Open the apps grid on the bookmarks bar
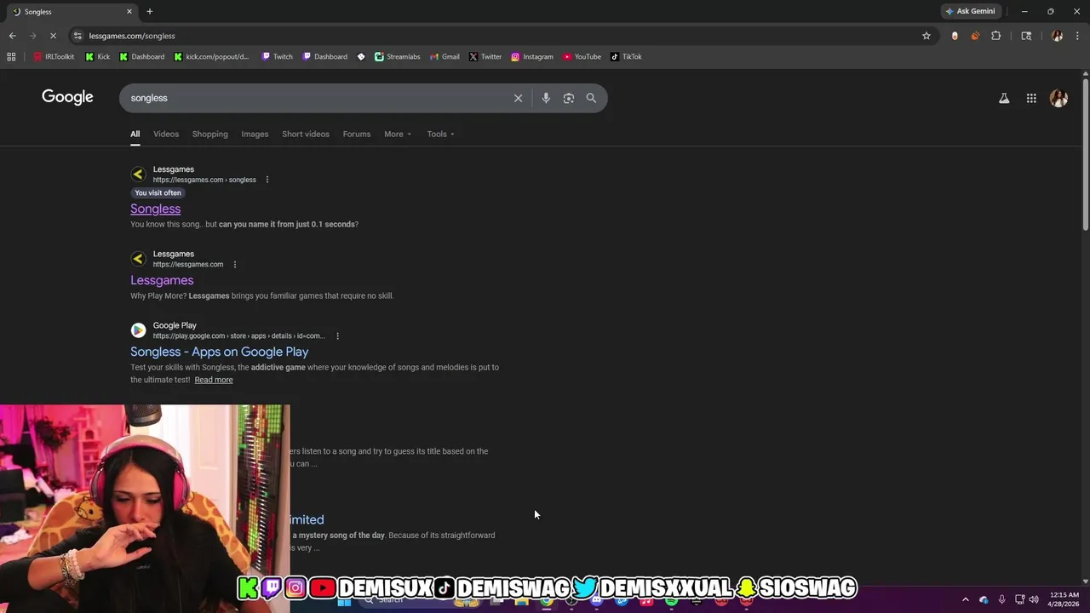 [11, 57]
